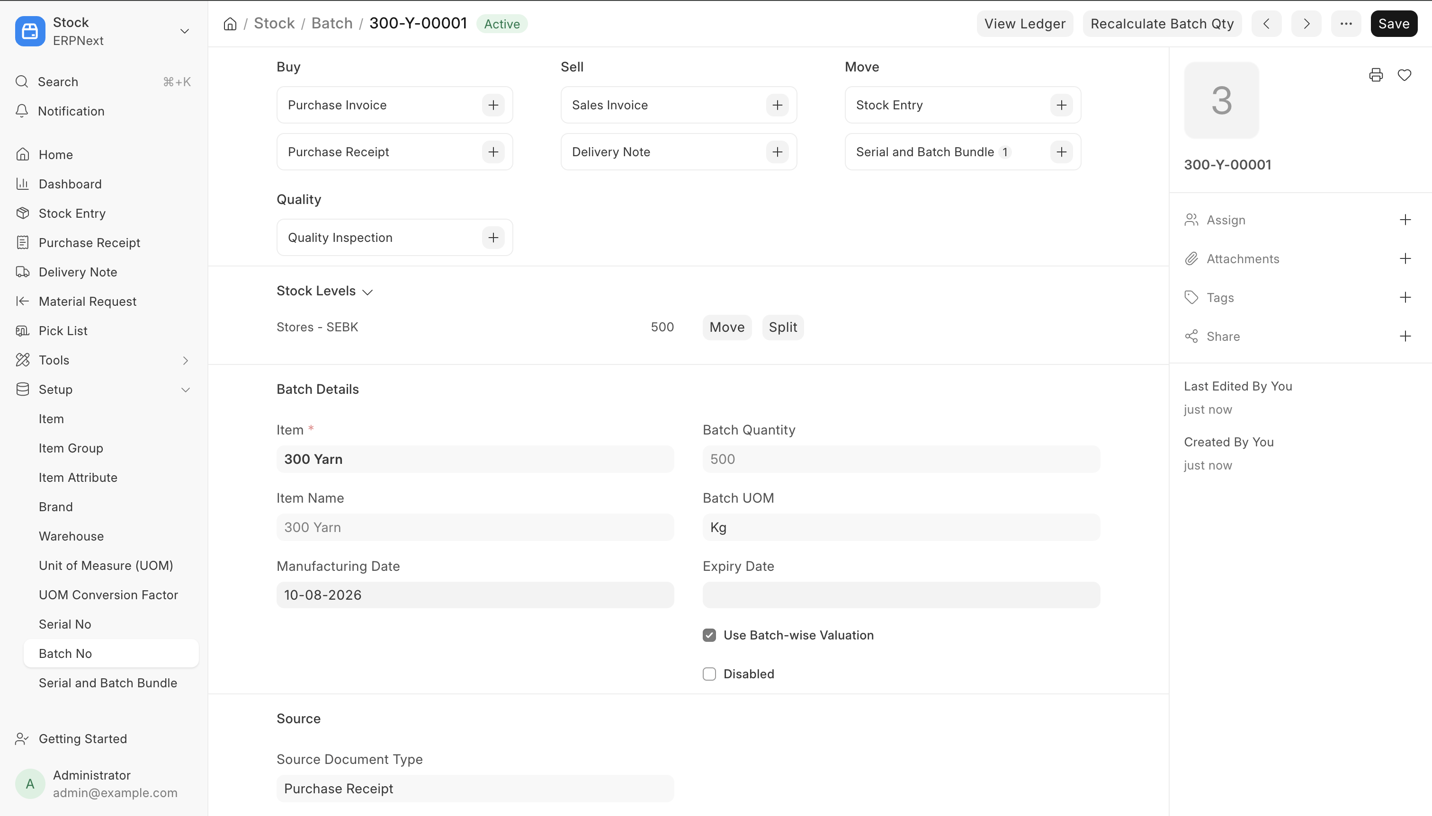
Task: Open Serial and Batch Bundle sidebar item
Action: tap(111, 683)
